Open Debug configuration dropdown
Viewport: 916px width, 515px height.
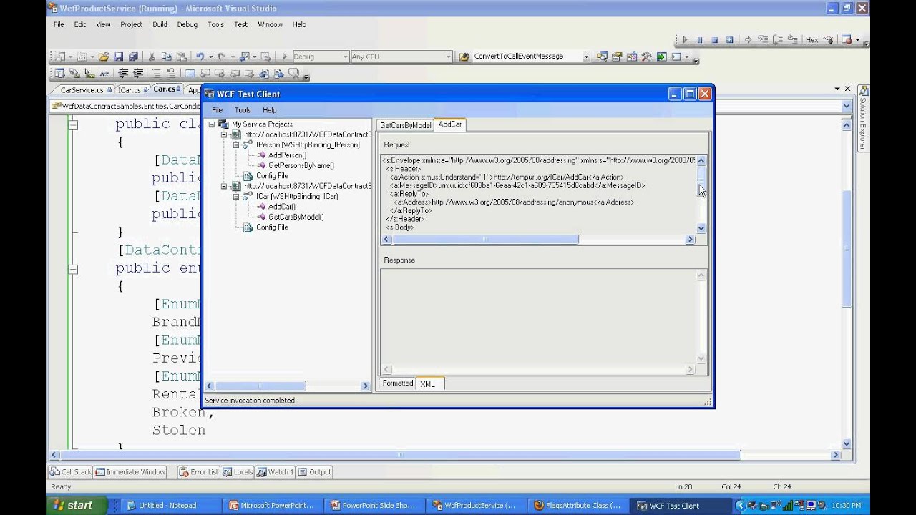coord(346,57)
